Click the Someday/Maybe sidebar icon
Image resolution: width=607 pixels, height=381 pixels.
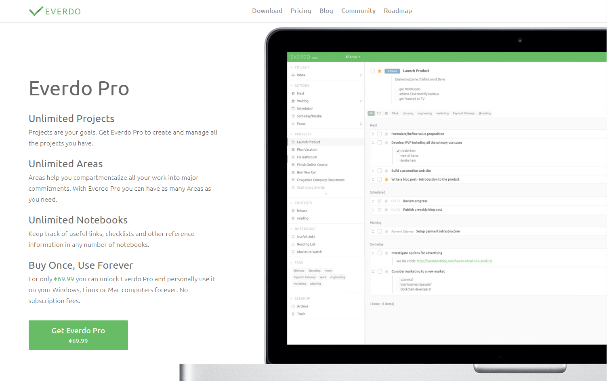tap(293, 116)
